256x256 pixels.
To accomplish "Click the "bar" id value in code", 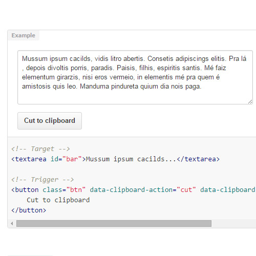I will (72, 159).
